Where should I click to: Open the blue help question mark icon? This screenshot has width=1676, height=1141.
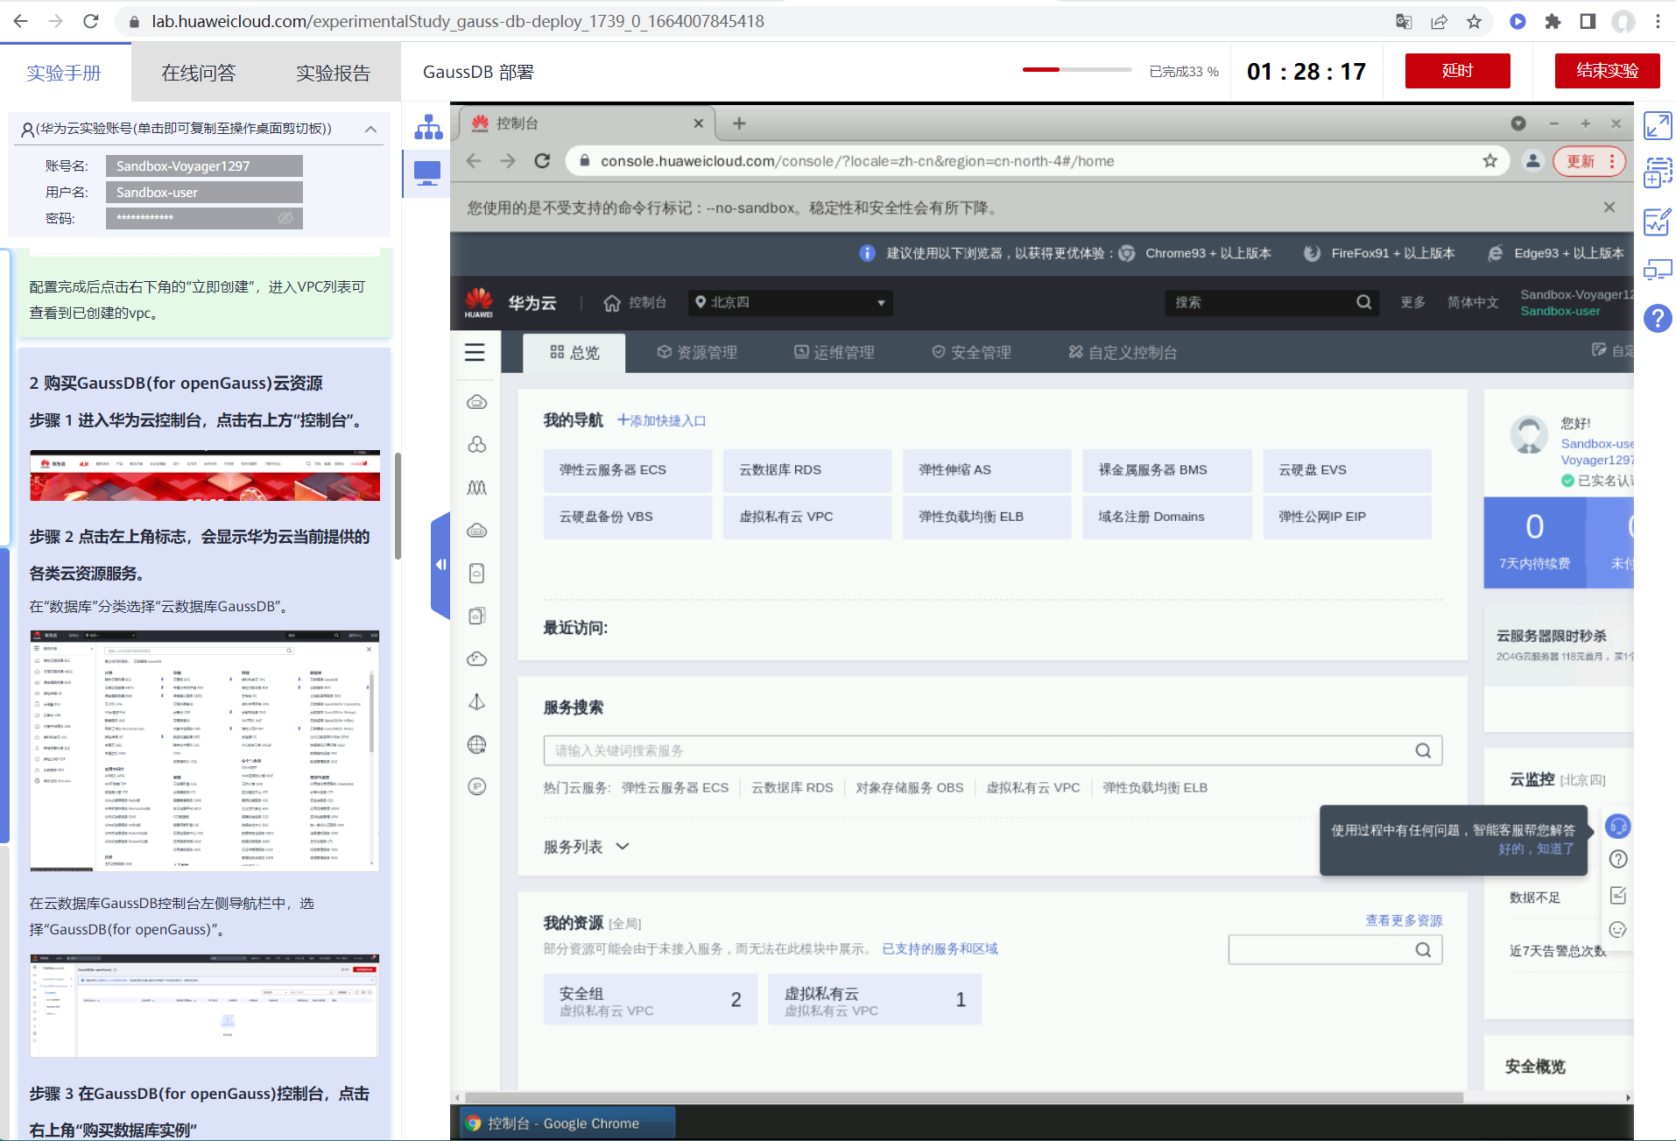coord(1658,319)
